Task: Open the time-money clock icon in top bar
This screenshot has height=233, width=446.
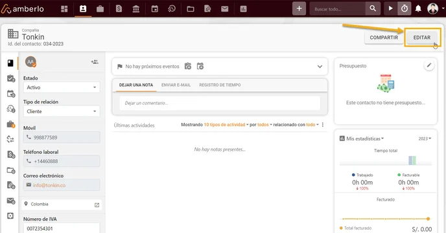Action: point(172,9)
